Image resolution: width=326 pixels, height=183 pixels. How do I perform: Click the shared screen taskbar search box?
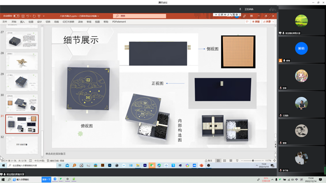point(32,165)
